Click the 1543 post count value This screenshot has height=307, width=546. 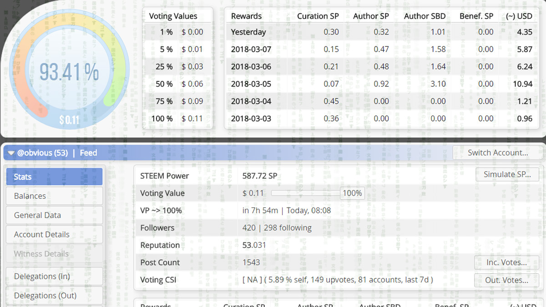point(252,262)
